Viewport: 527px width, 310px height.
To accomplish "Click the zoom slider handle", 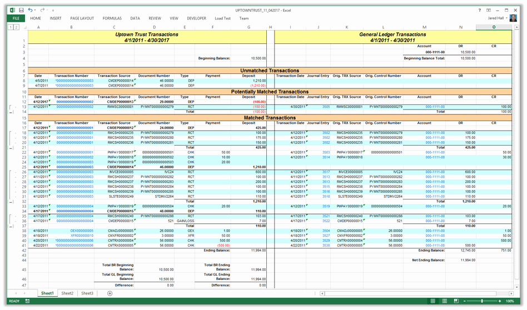I will 482,301.
